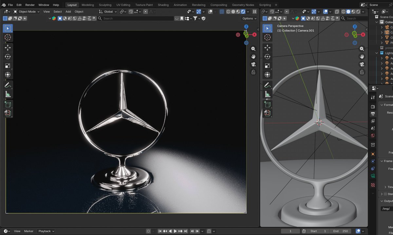The image size is (393, 235).
Task: Collapse the Output panel in properties
Action: click(382, 201)
